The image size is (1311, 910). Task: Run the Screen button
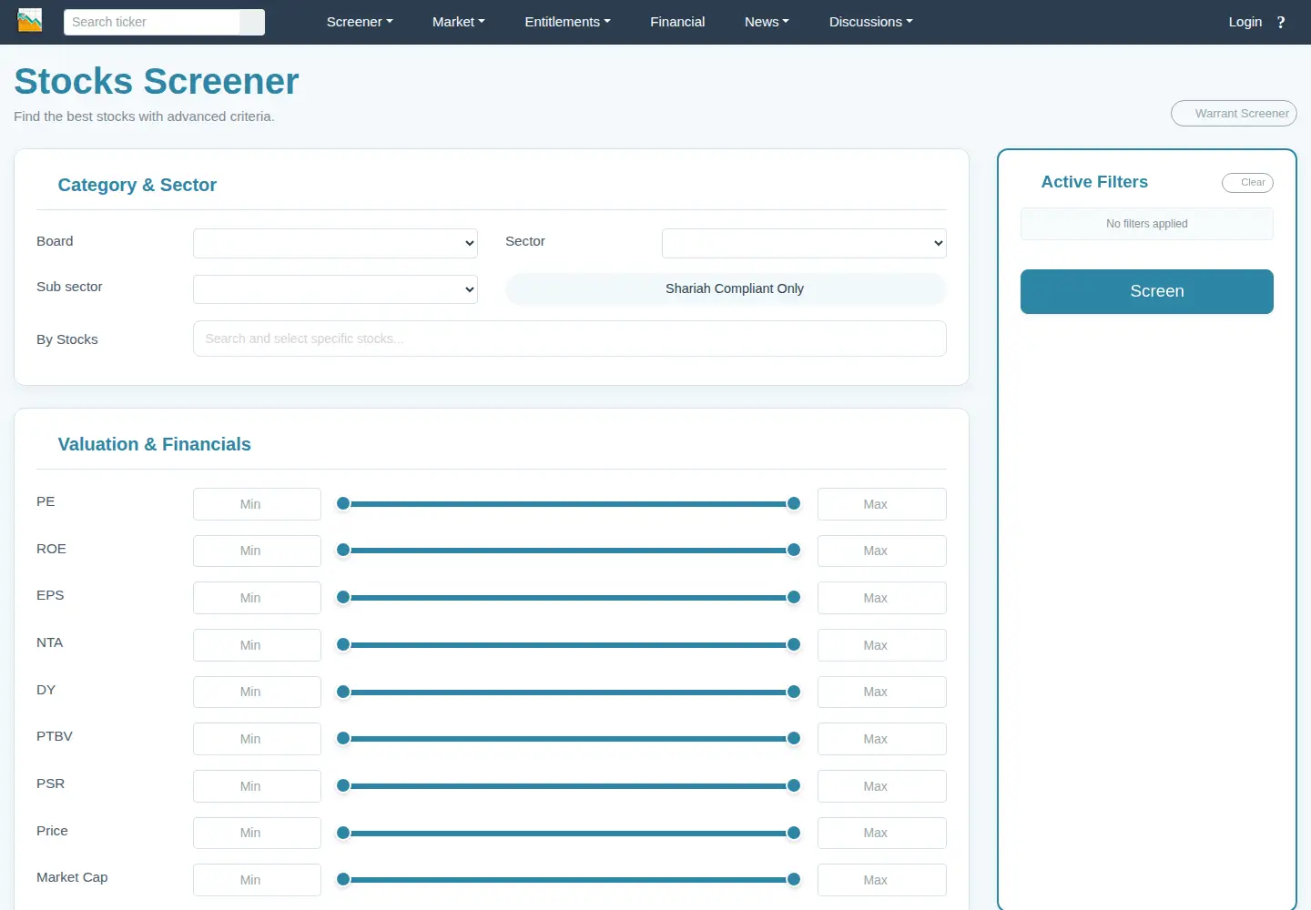[1147, 291]
